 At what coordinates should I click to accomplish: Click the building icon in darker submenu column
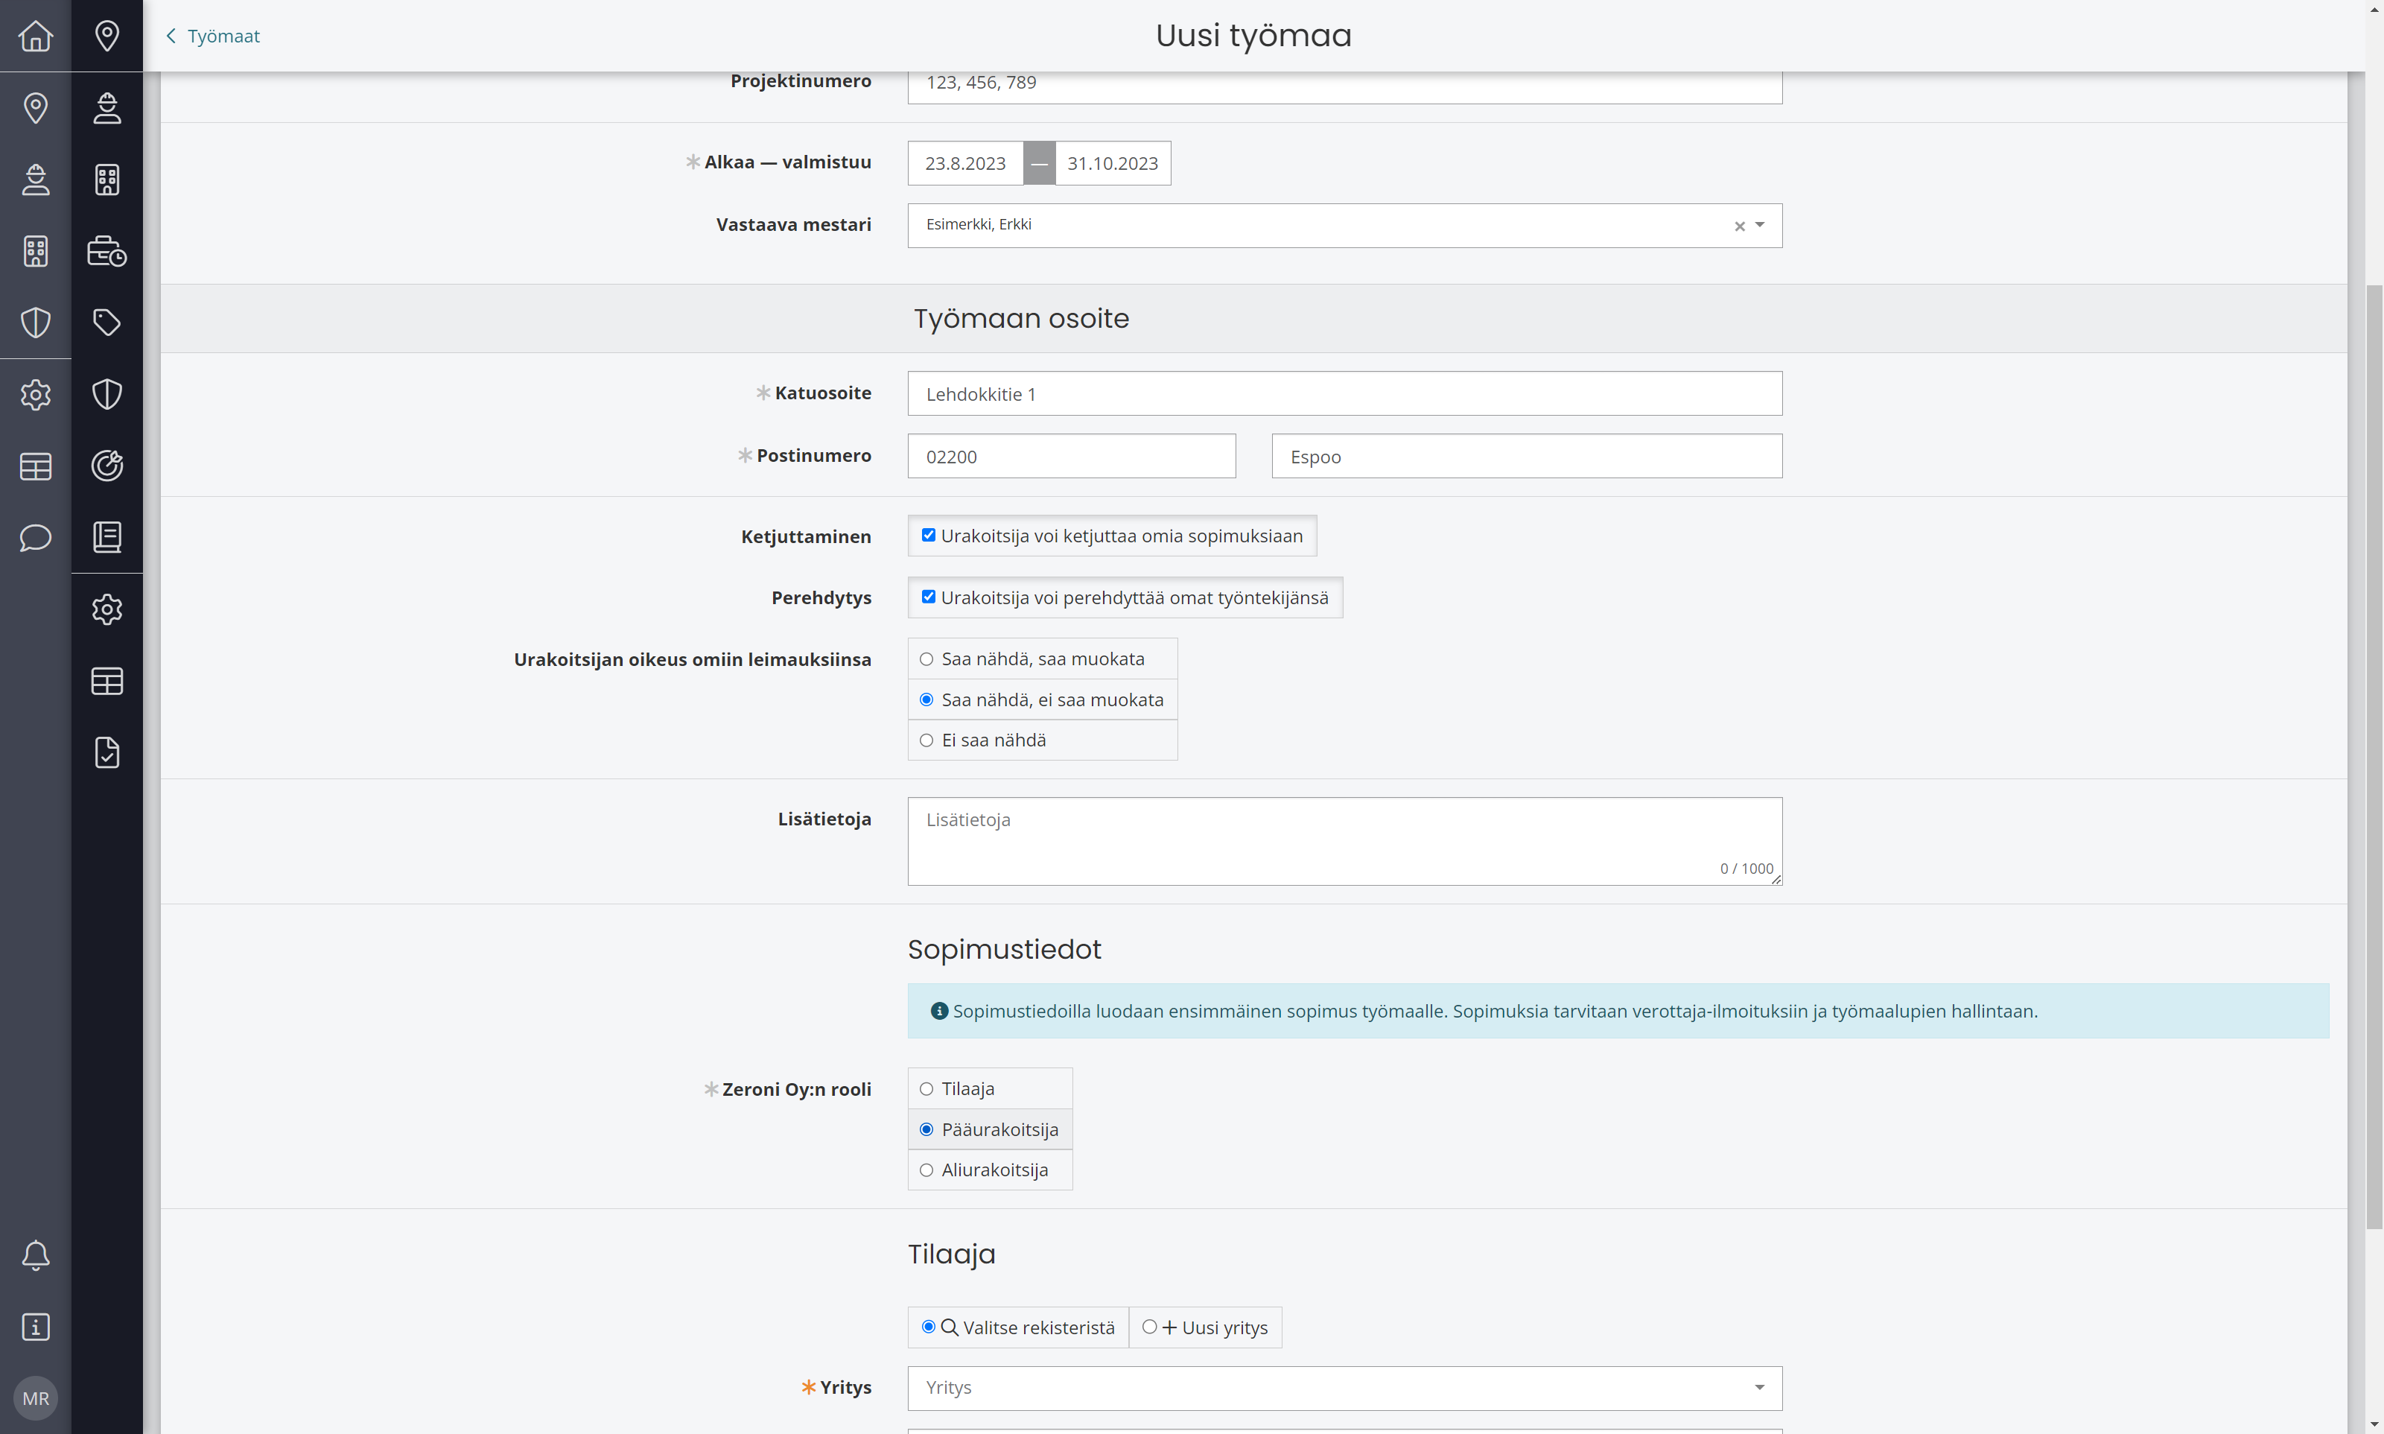pos(107,180)
